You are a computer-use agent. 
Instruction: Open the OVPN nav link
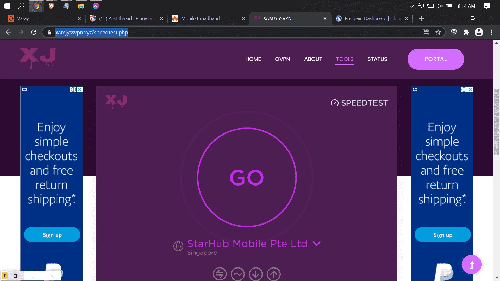coord(283,59)
